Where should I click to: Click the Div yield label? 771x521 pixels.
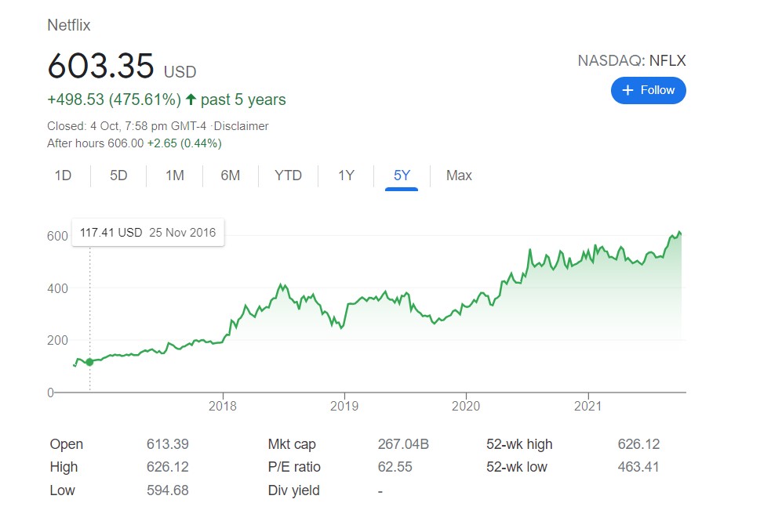click(x=293, y=490)
